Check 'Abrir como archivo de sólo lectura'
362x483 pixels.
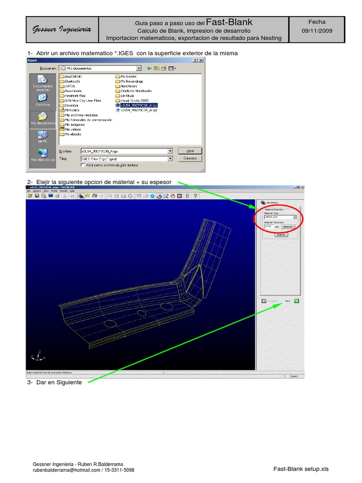[82, 165]
